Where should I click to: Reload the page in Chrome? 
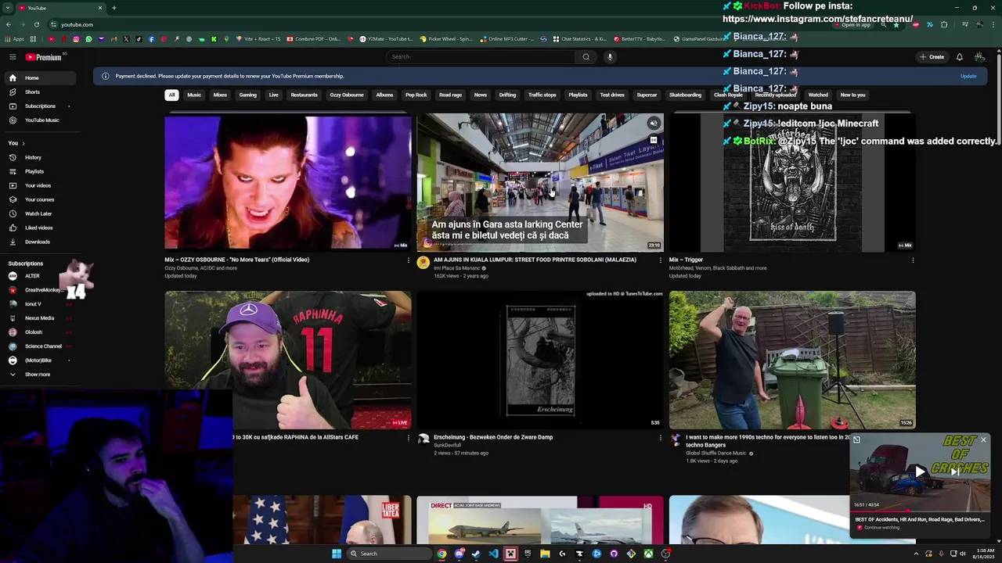click(x=37, y=24)
